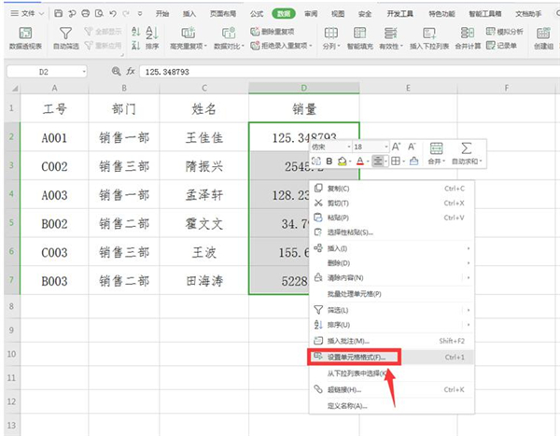Expand the Name Box dropdown showing D2
Screen dimensions: 560x436
(83, 71)
